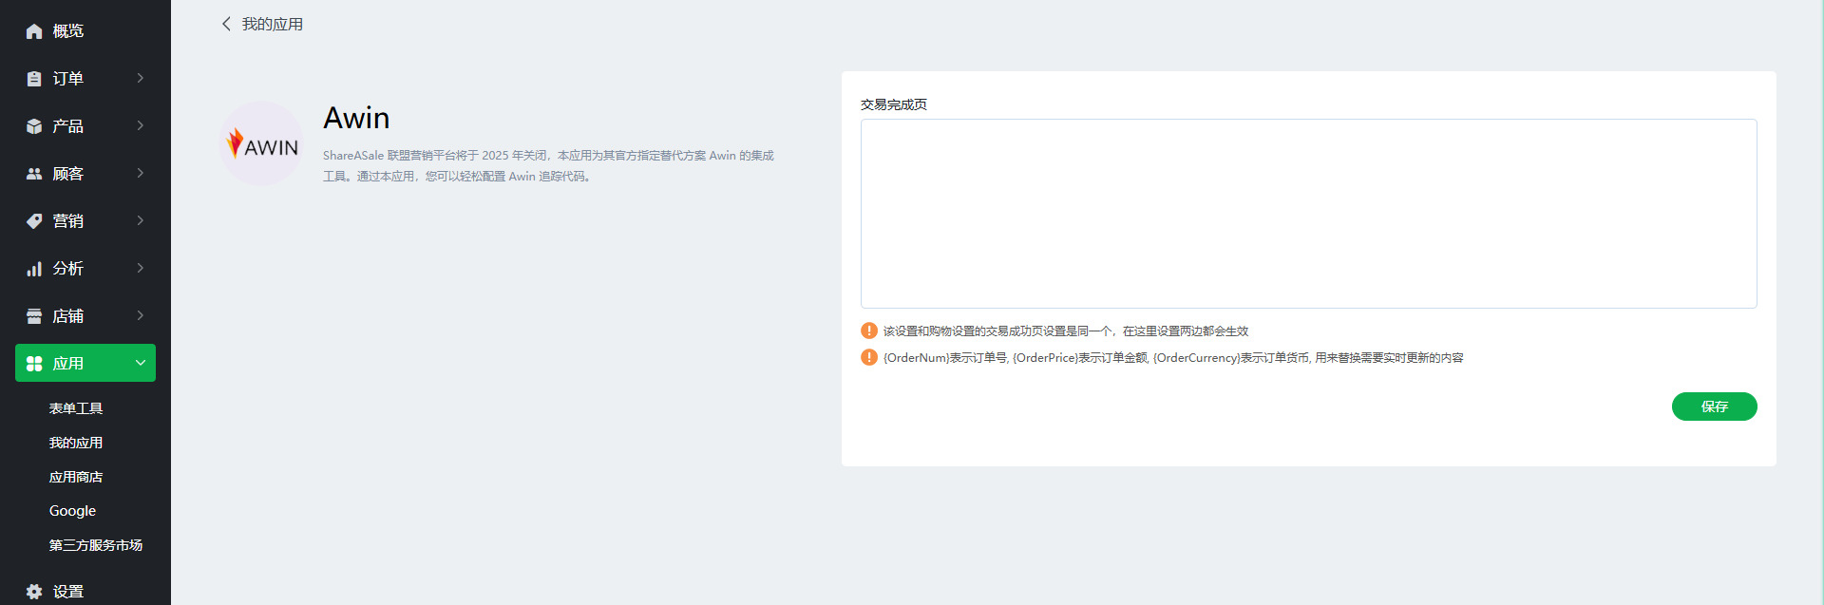This screenshot has width=1824, height=605.
Task: Expand the 订单 submenu chevron
Action: 141,78
